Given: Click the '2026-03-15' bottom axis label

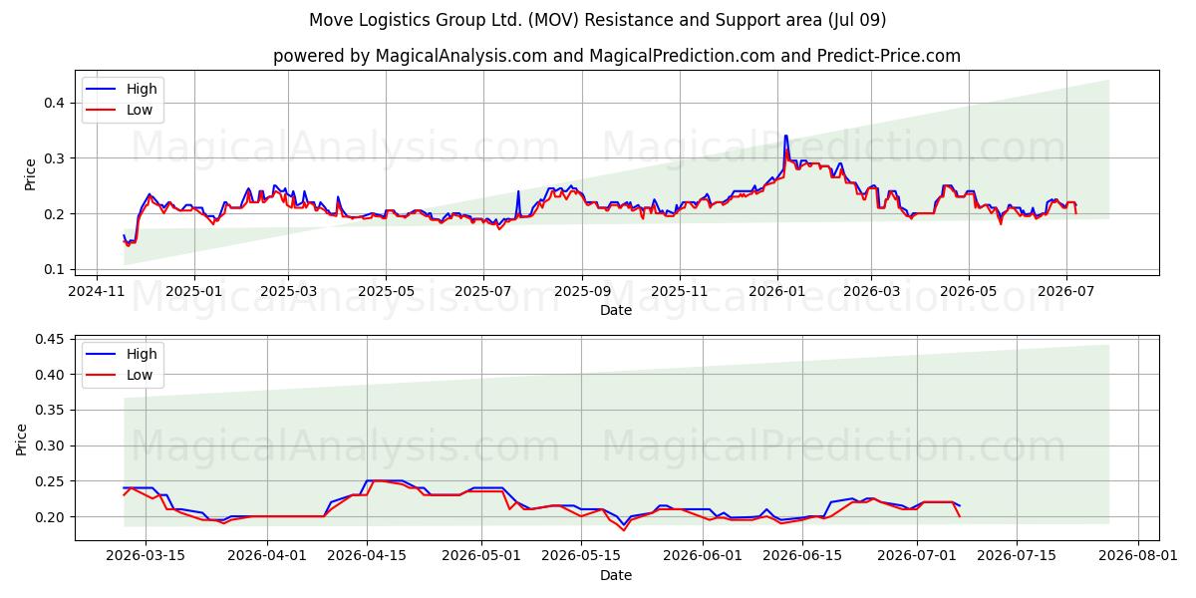Looking at the screenshot, I should (146, 557).
